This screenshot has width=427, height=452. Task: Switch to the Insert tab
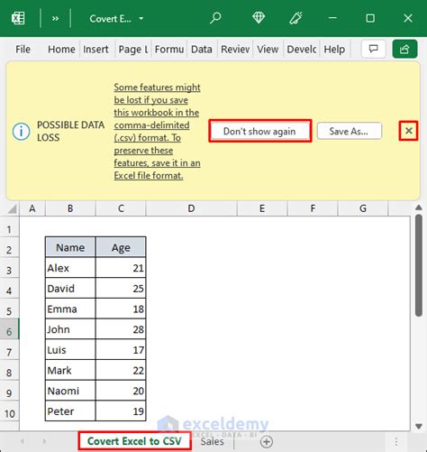point(95,50)
